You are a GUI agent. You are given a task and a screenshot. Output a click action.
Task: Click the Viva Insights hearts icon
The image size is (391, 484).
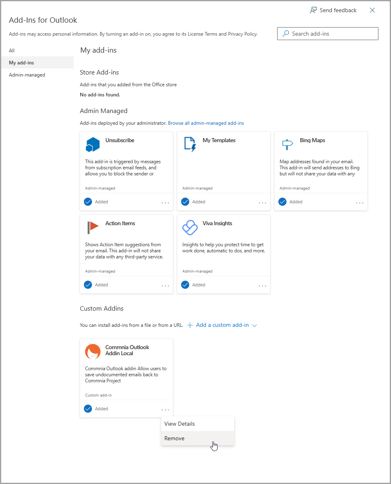click(190, 228)
